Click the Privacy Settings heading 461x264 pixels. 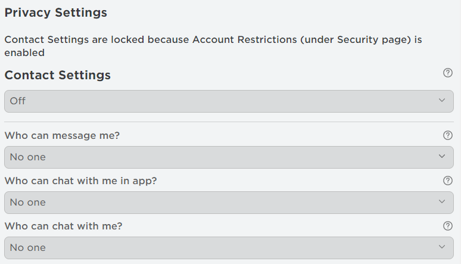point(56,13)
